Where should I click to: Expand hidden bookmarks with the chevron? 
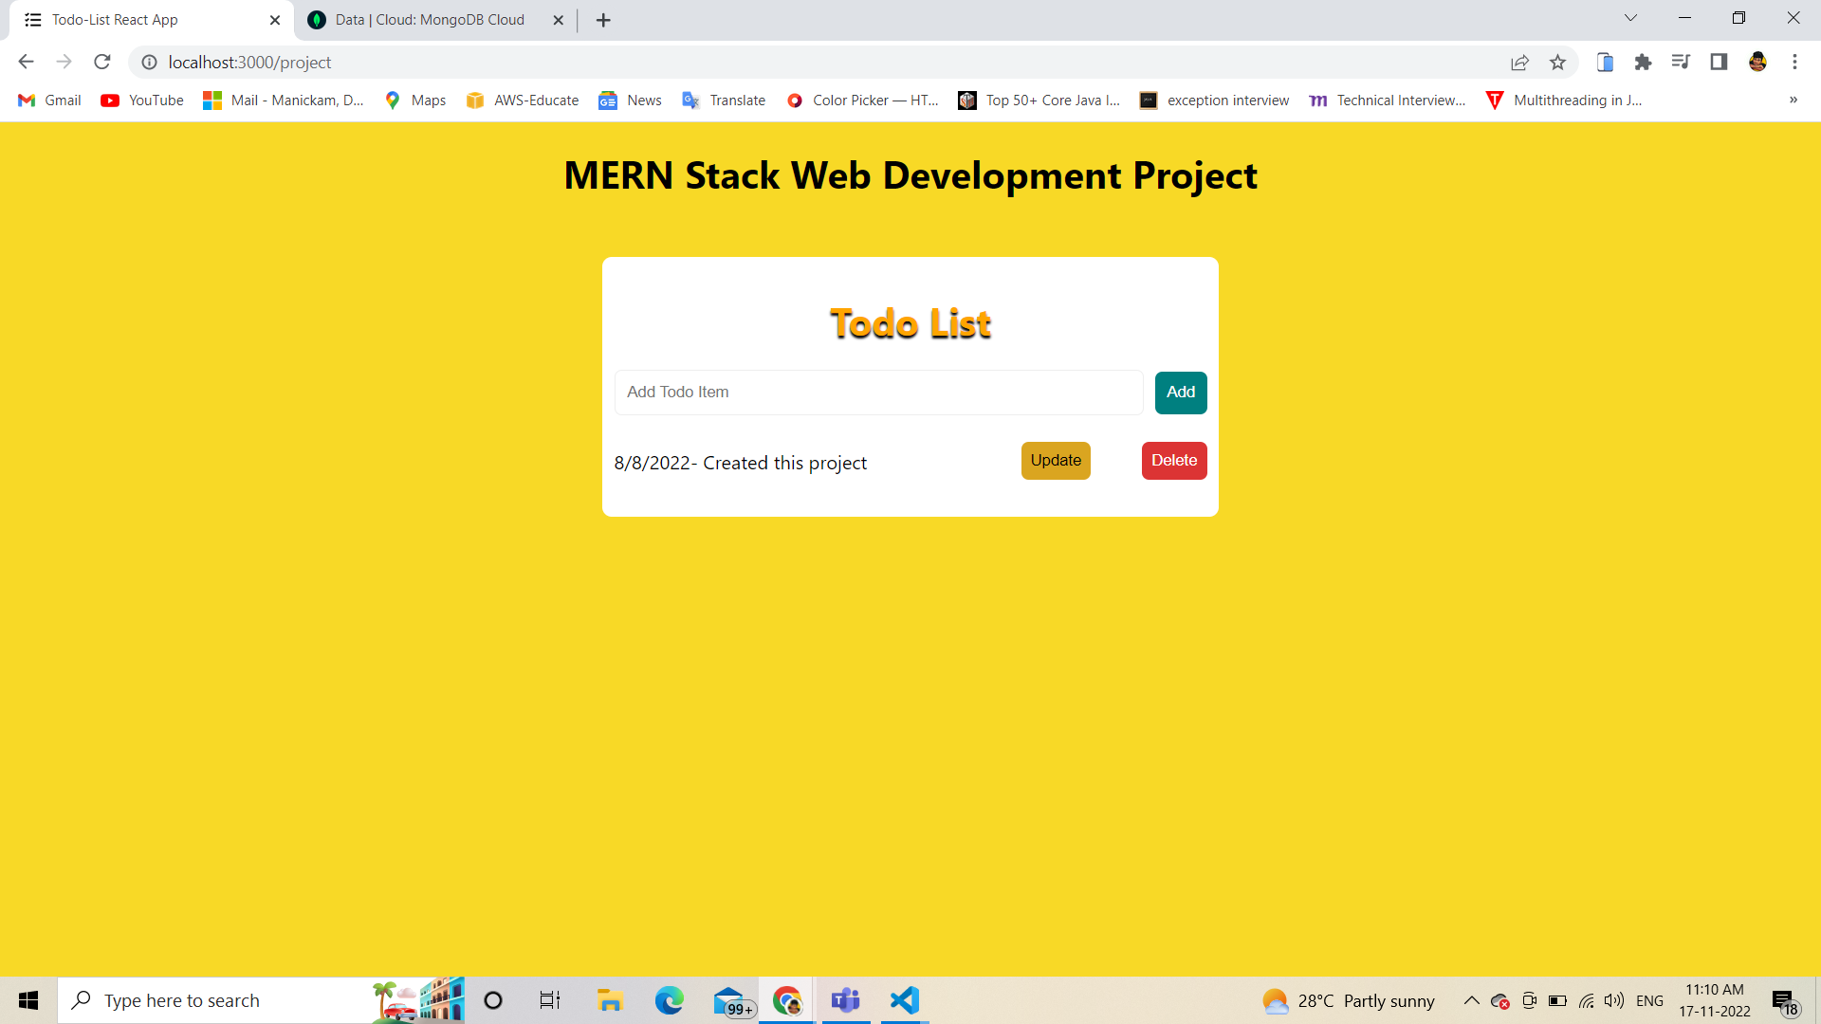click(1793, 100)
